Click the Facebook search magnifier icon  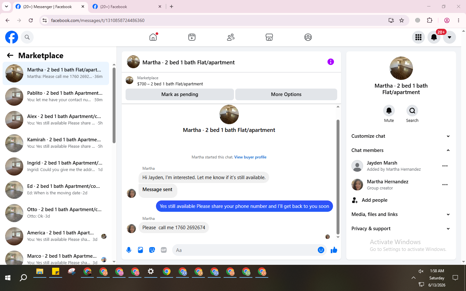pyautogui.click(x=27, y=37)
